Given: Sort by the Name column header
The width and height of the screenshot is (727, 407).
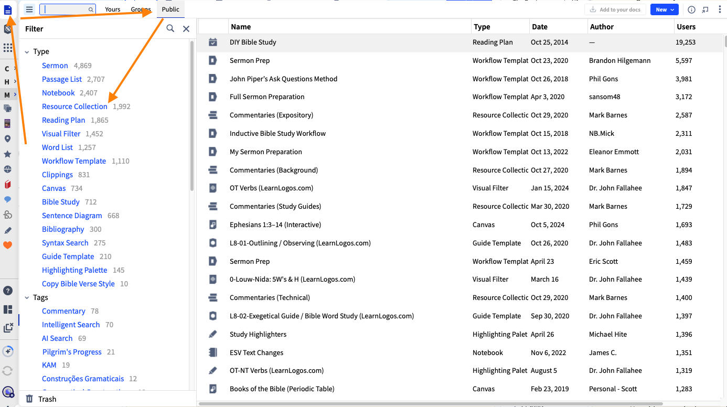Looking at the screenshot, I should pos(350,27).
